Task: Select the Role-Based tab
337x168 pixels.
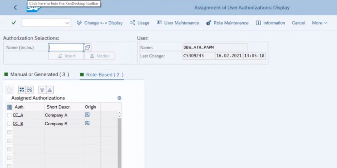Action: (x=102, y=75)
